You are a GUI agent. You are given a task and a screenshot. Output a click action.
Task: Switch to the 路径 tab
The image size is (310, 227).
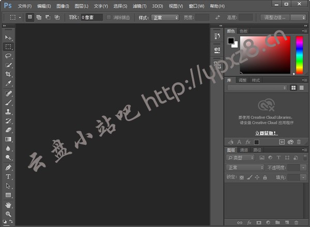[257, 150]
